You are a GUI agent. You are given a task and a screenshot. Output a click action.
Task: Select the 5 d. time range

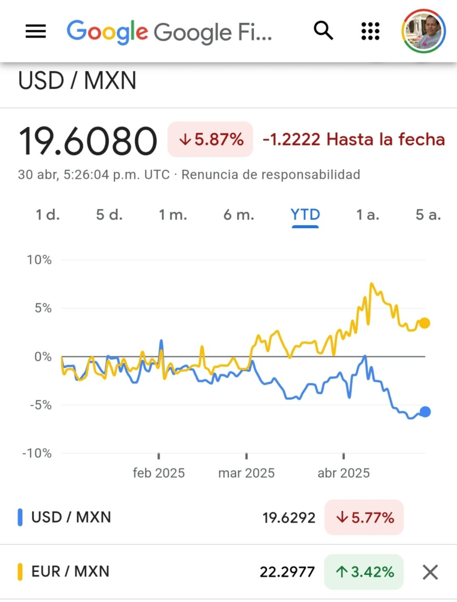pyautogui.click(x=109, y=215)
